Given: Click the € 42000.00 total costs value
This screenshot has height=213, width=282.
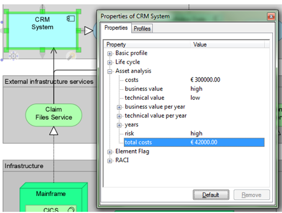Looking at the screenshot, I should [204, 143].
